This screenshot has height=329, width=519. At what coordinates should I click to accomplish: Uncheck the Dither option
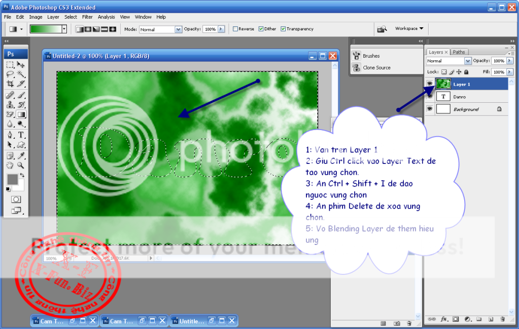point(261,29)
